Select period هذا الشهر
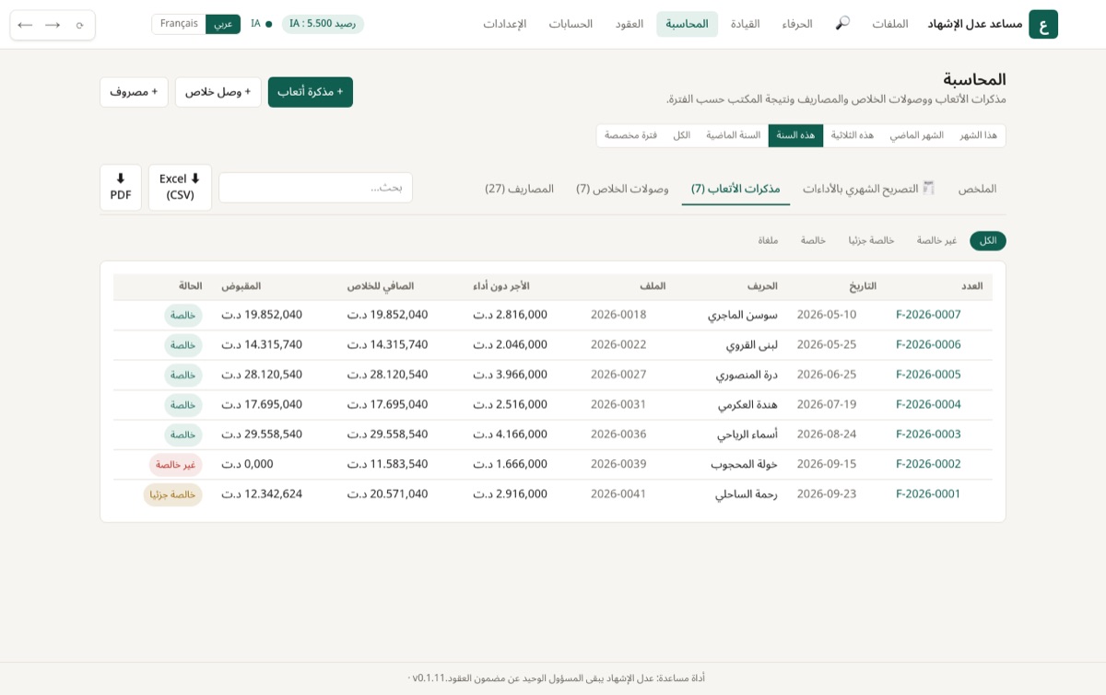This screenshot has width=1106, height=695. click(978, 135)
